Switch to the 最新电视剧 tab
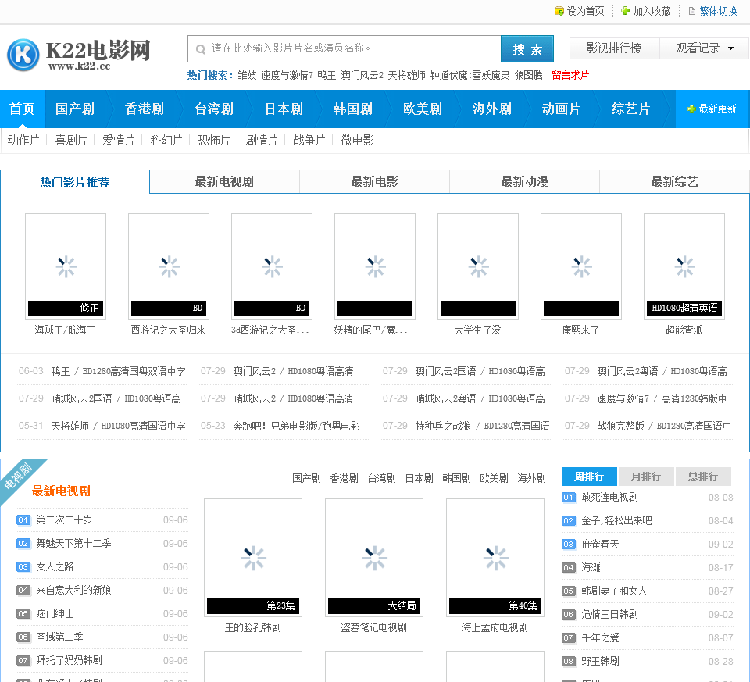Screen dimensions: 750x682 click(224, 182)
